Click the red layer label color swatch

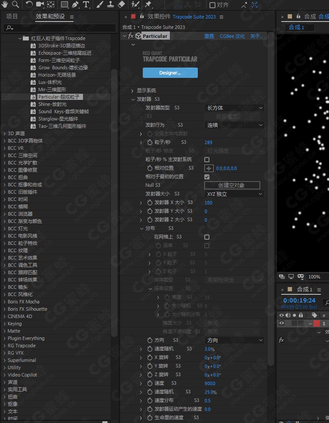[317, 323]
